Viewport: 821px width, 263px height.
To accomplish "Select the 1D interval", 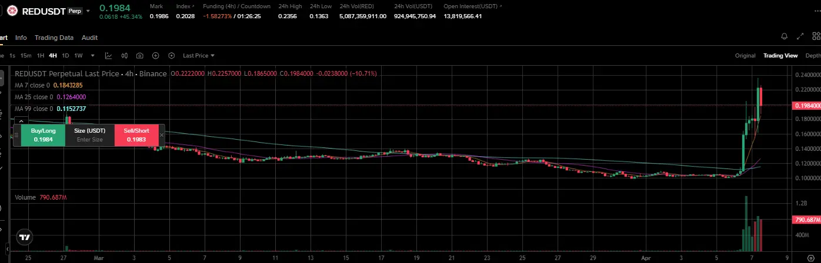I will pos(66,56).
